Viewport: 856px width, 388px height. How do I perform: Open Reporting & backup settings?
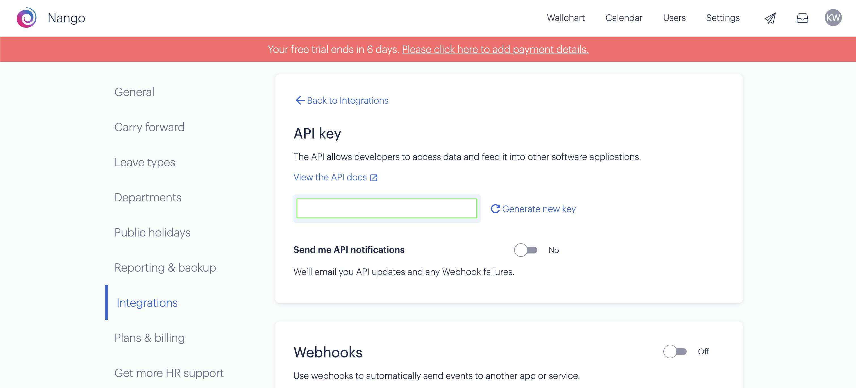pyautogui.click(x=165, y=268)
